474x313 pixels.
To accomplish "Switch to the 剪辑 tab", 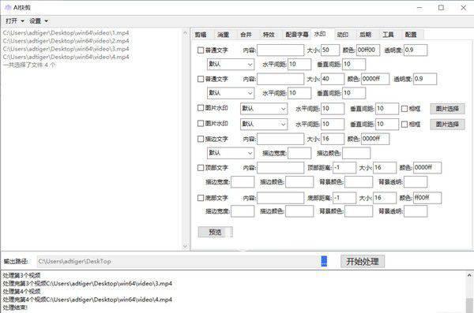I will [201, 35].
